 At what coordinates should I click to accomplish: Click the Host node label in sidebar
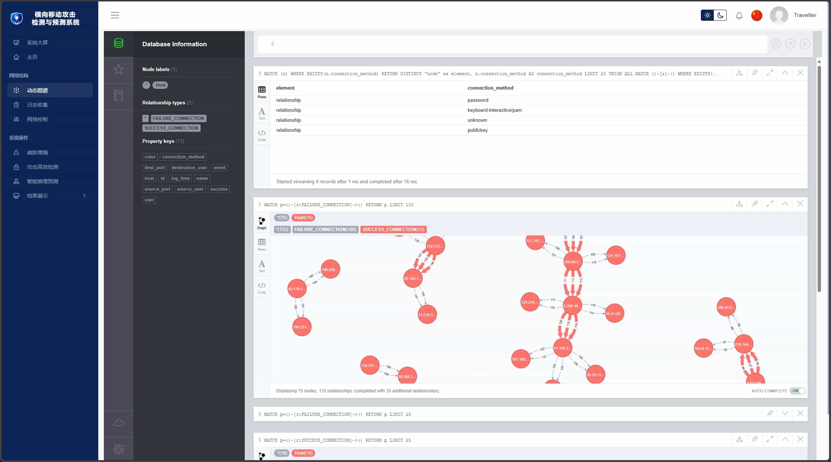(160, 85)
